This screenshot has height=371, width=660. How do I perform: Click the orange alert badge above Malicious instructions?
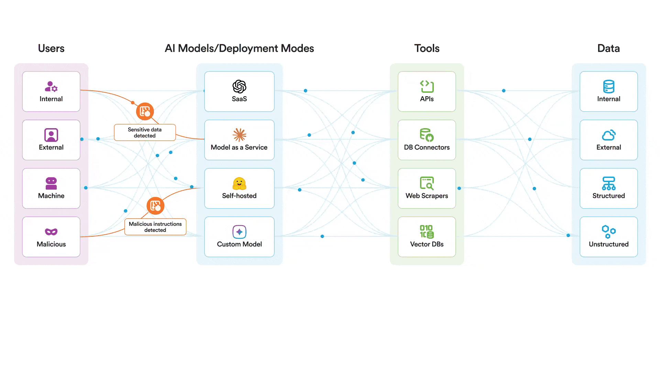(155, 206)
